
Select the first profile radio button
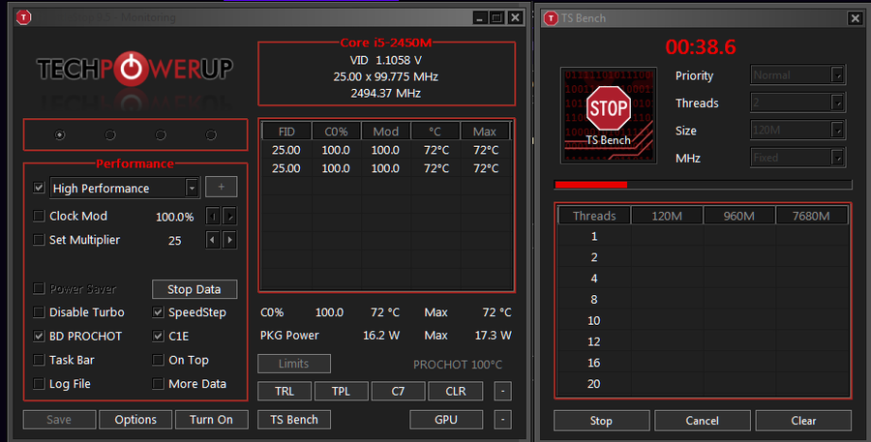(x=59, y=135)
